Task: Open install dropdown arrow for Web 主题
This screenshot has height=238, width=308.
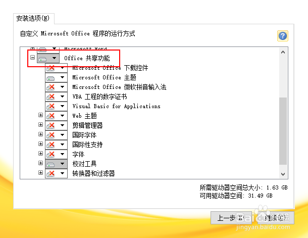Action: [x=63, y=116]
